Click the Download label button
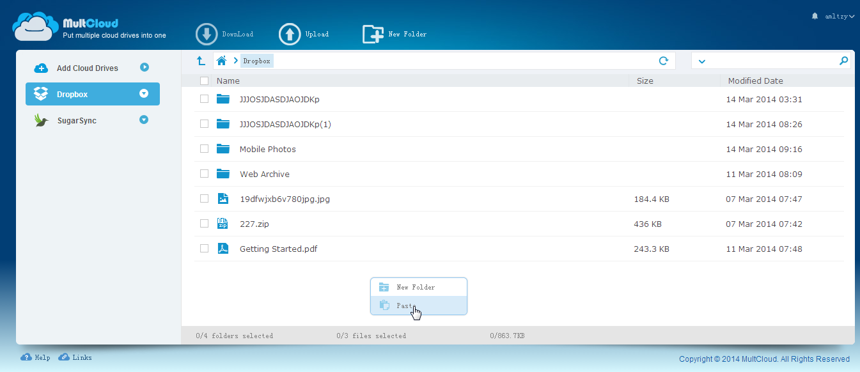The image size is (860, 372). (238, 34)
